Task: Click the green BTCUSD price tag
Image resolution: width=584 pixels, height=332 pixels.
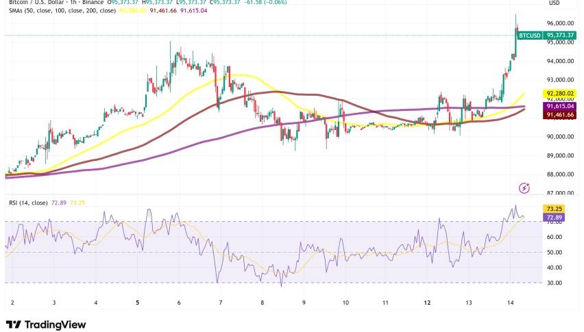Action: (x=529, y=35)
